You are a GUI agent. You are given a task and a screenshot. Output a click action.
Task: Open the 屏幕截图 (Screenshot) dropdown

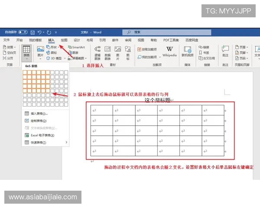click(x=77, y=58)
